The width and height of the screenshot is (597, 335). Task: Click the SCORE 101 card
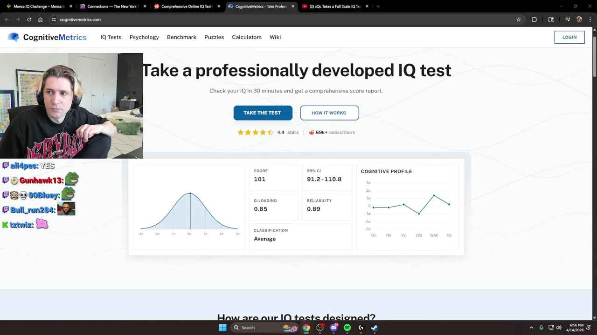tap(274, 177)
